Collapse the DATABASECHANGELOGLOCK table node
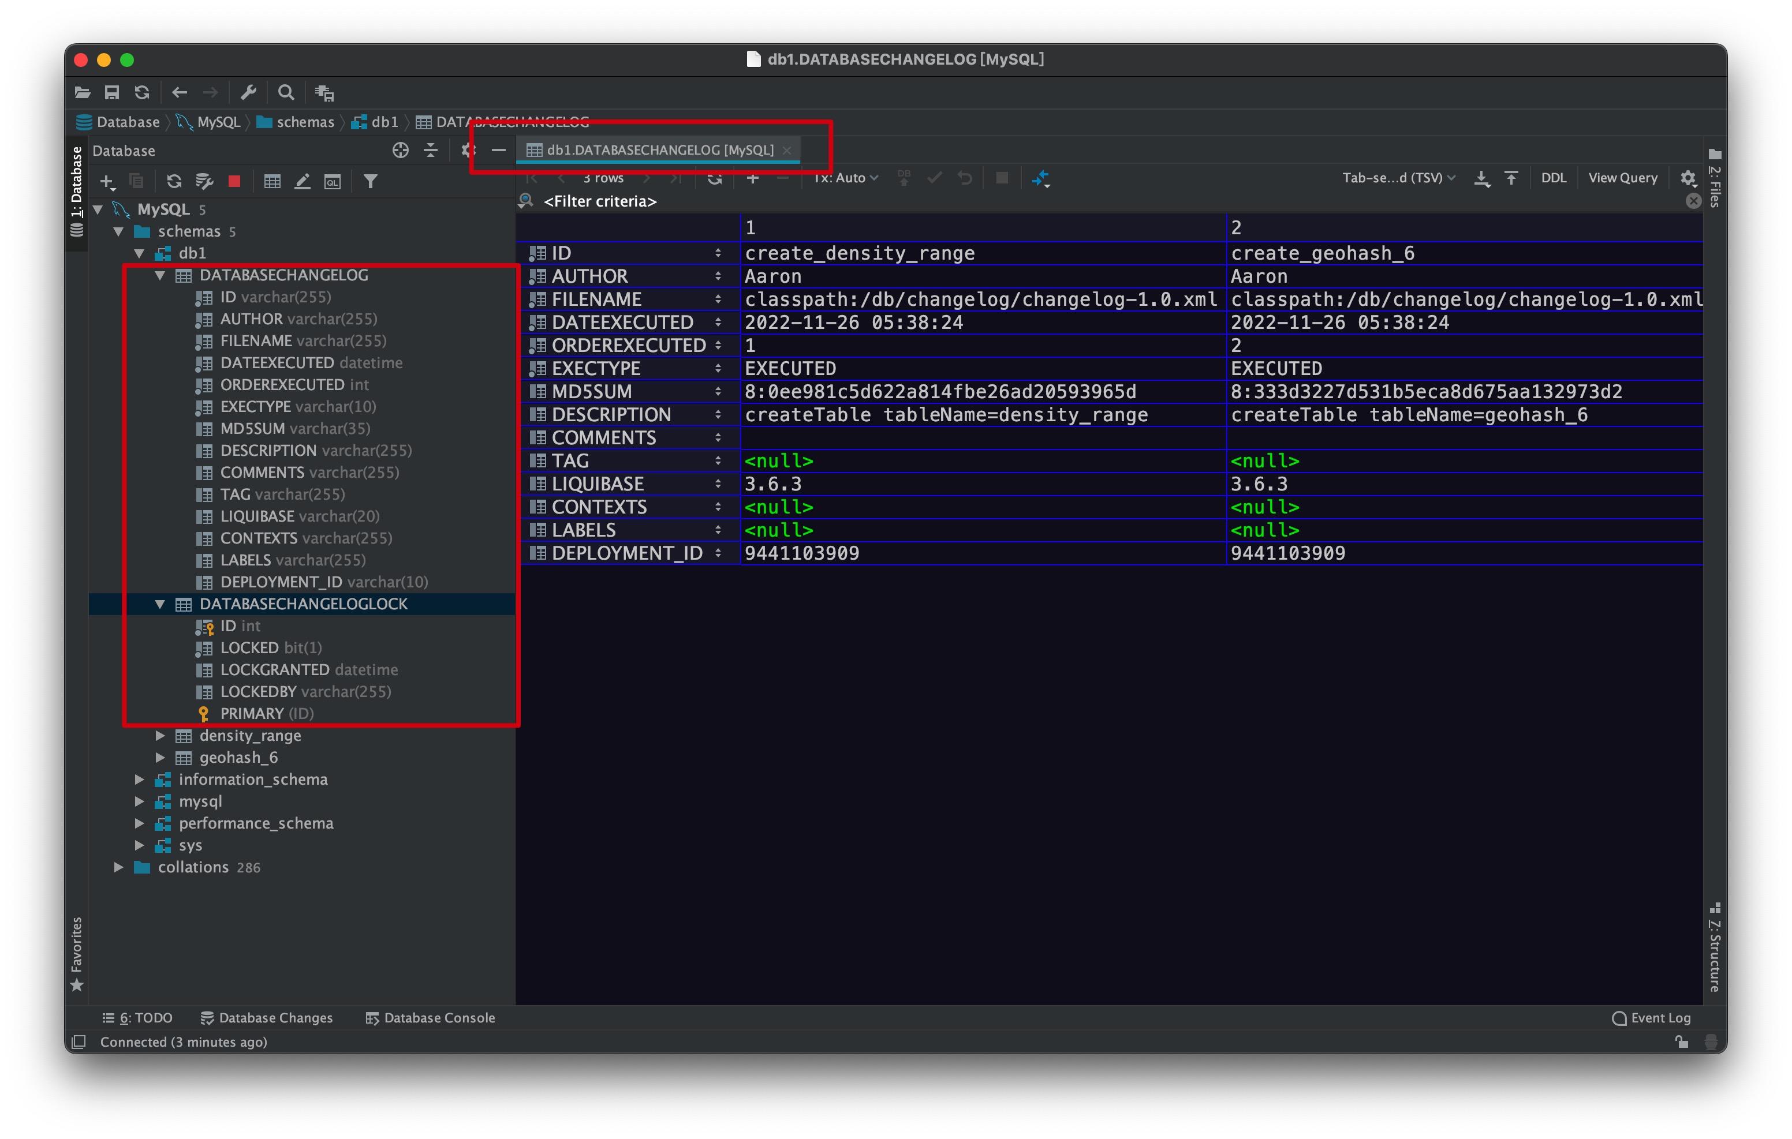1792x1139 pixels. click(x=160, y=604)
